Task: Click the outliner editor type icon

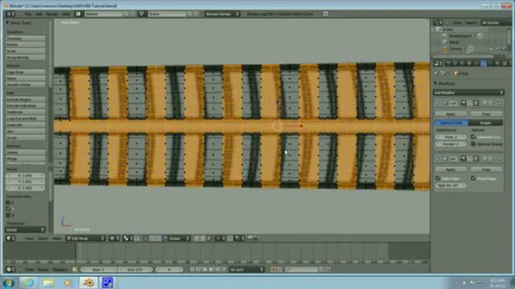Action: click(438, 22)
